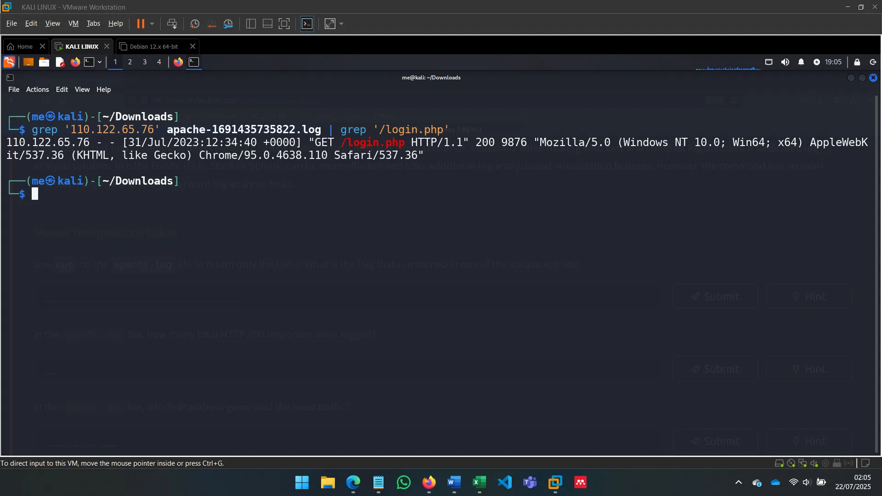Open the pause button dropdown arrow

[152, 23]
